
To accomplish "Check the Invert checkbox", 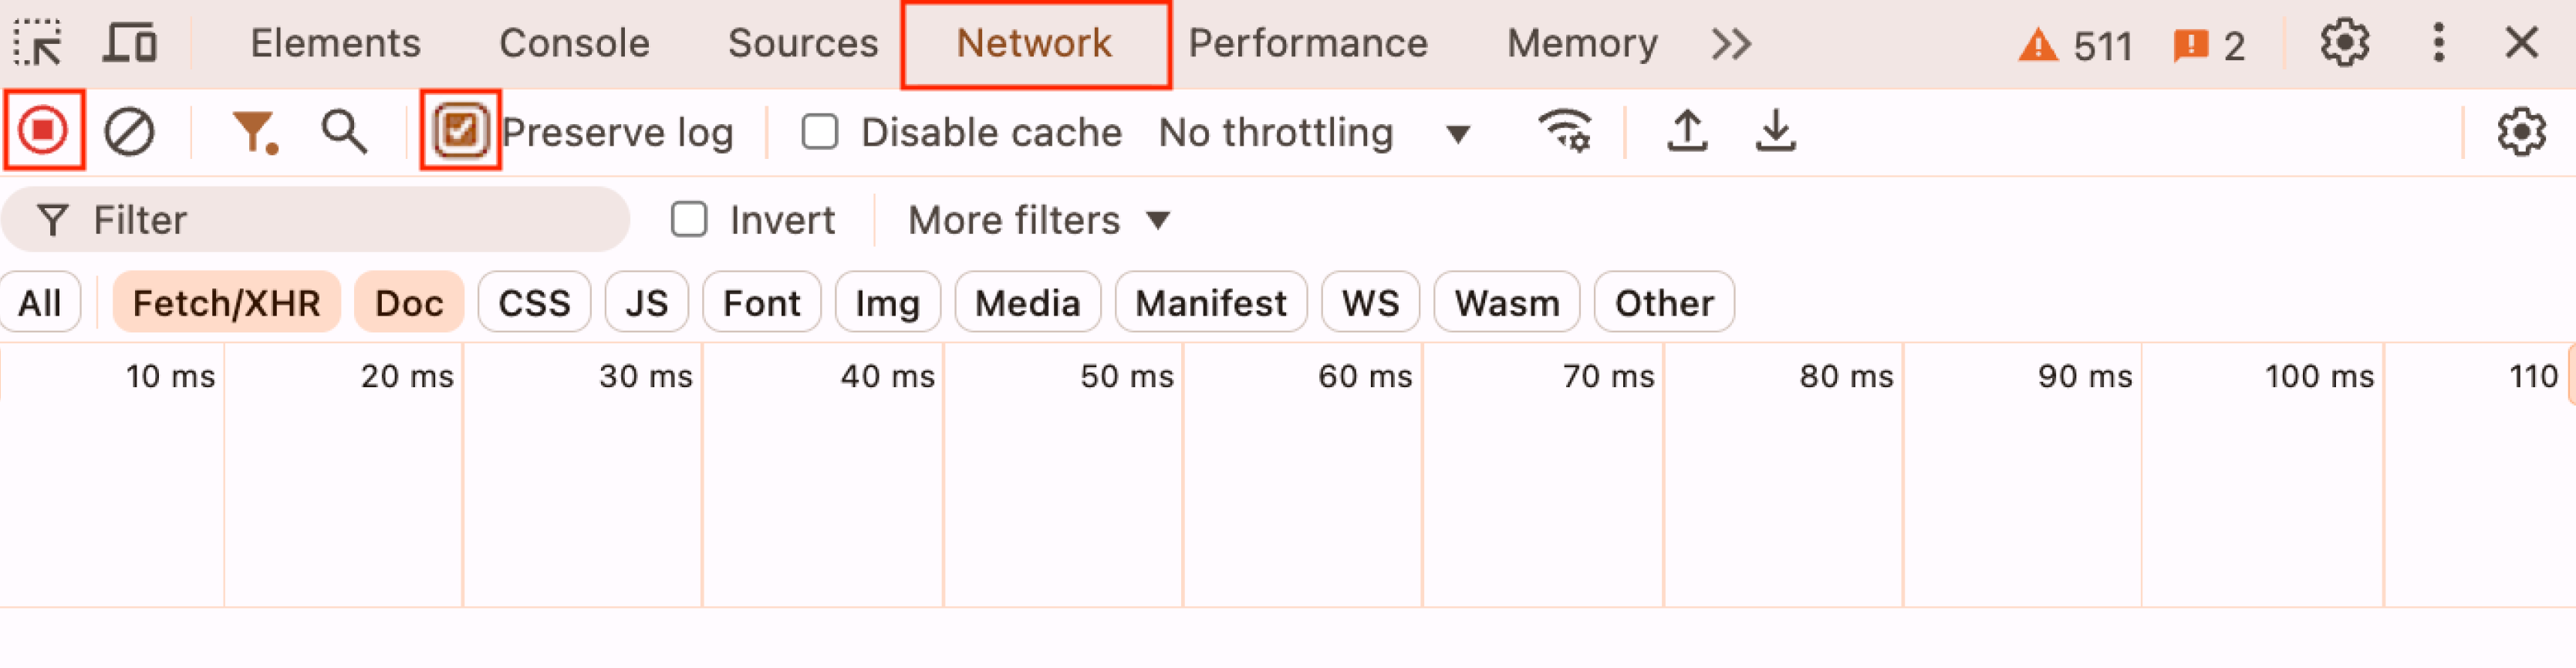I will pos(689,220).
